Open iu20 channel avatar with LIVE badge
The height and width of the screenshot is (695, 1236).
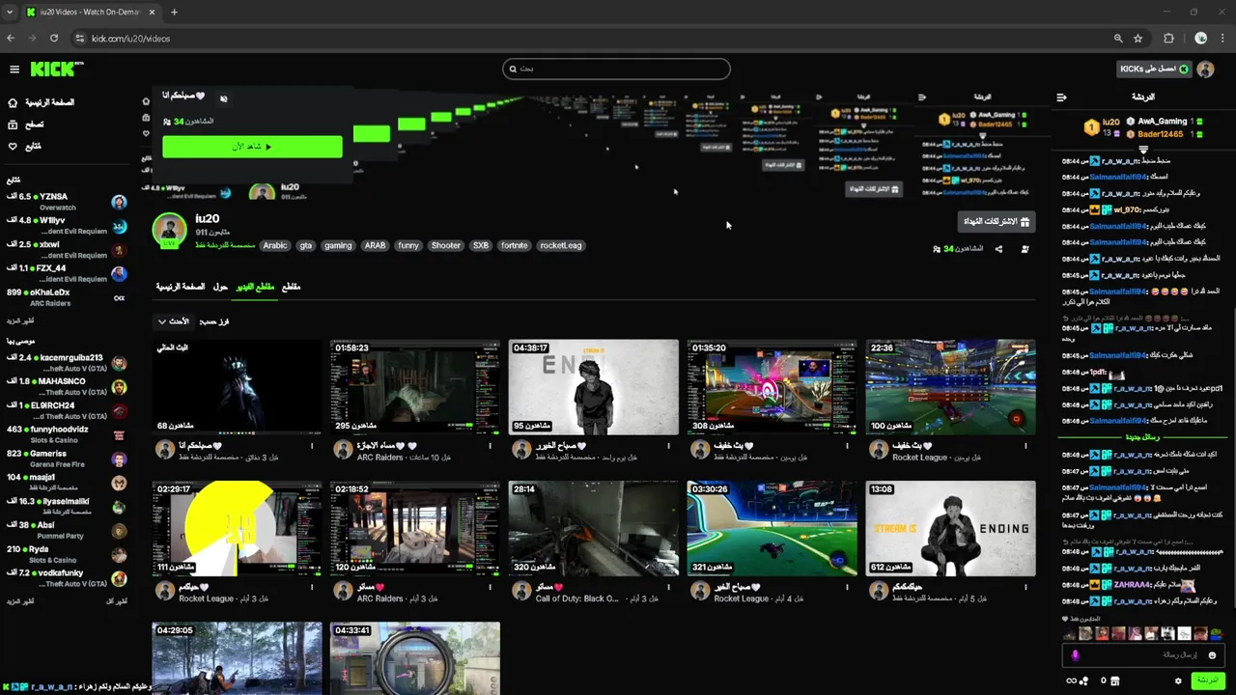point(169,231)
